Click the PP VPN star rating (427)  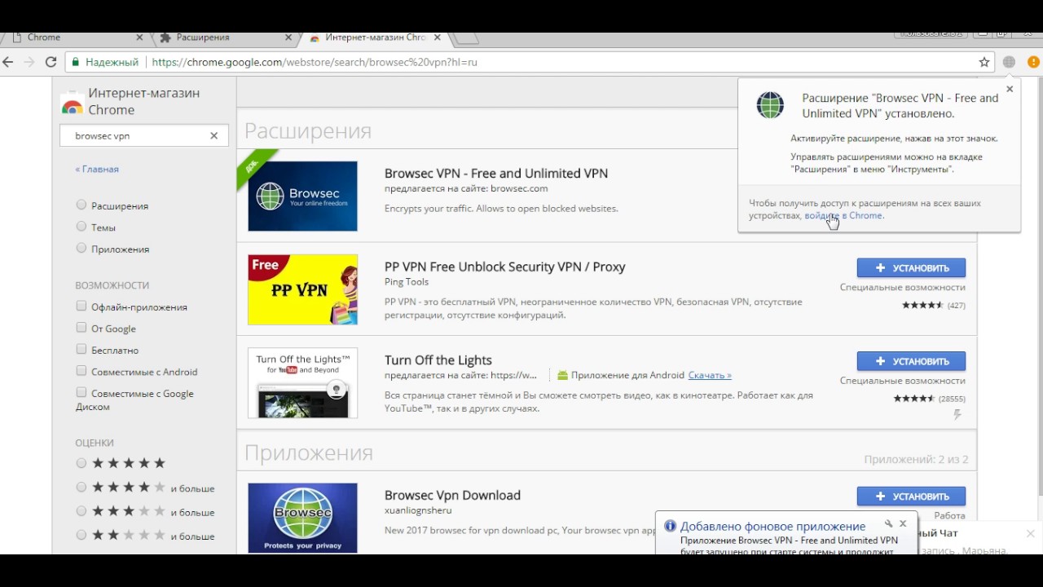click(933, 305)
